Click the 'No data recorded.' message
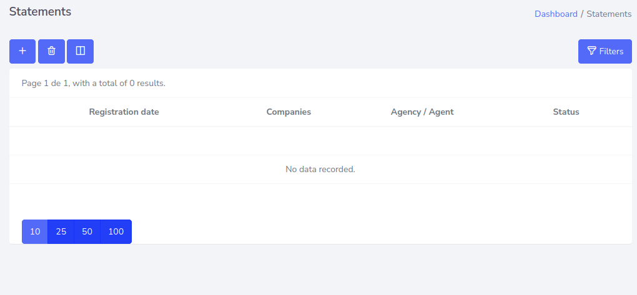637x295 pixels. 320,169
